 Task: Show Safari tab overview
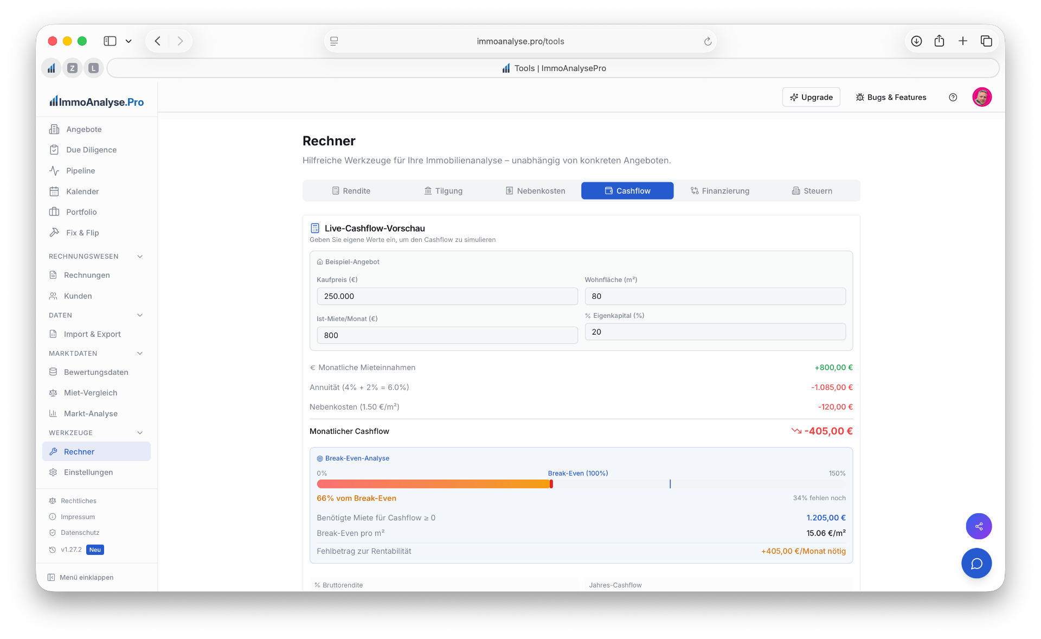click(x=986, y=41)
